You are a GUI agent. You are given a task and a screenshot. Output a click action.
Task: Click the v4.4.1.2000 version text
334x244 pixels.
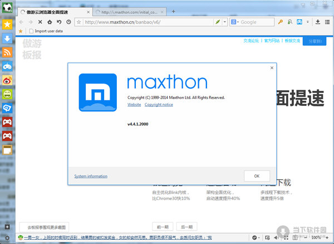pyautogui.click(x=138, y=124)
